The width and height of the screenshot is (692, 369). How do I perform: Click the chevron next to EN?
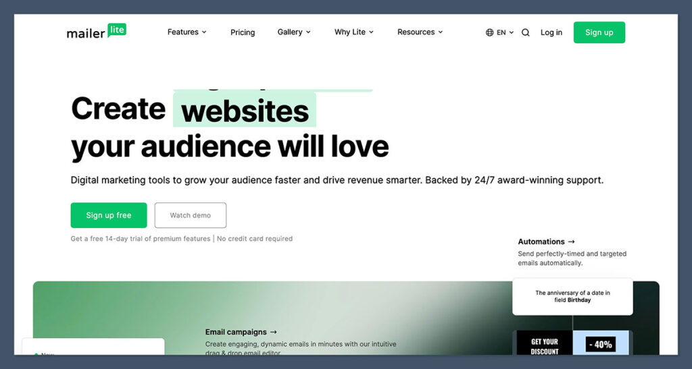pos(512,32)
